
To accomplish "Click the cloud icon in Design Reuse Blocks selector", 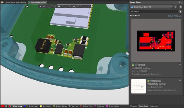I will point(132,7).
